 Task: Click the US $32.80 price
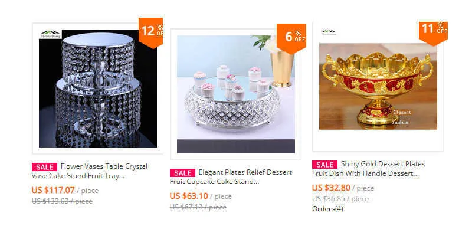(331, 188)
